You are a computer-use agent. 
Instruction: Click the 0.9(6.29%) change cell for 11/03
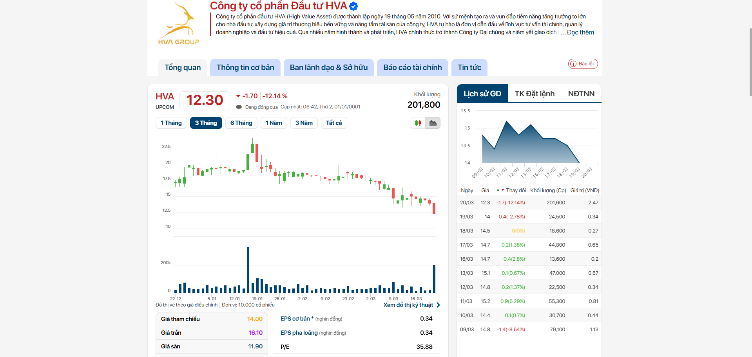click(x=513, y=301)
